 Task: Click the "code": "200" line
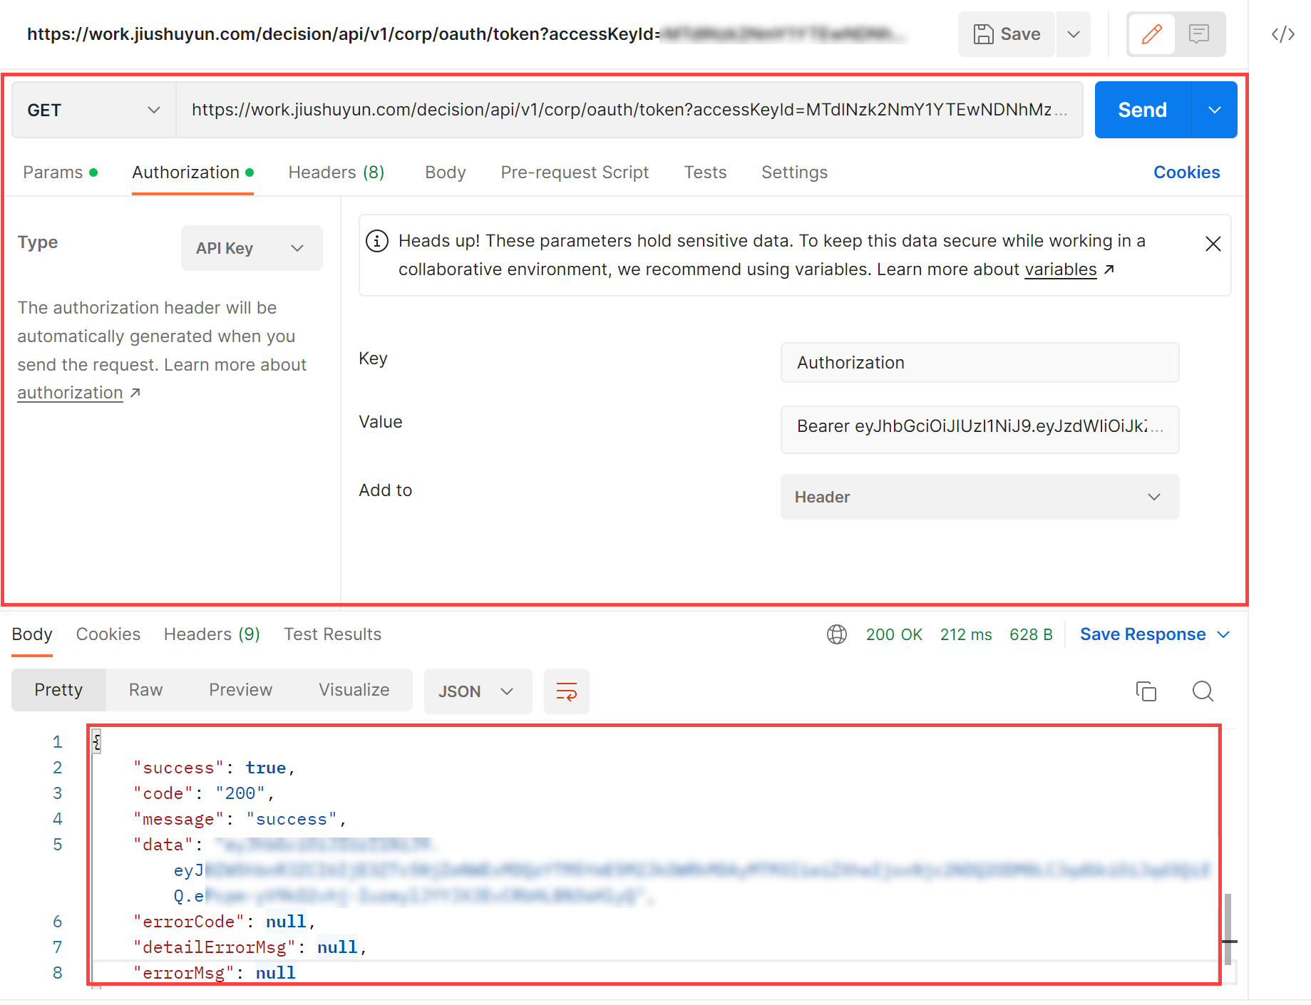pyautogui.click(x=204, y=793)
